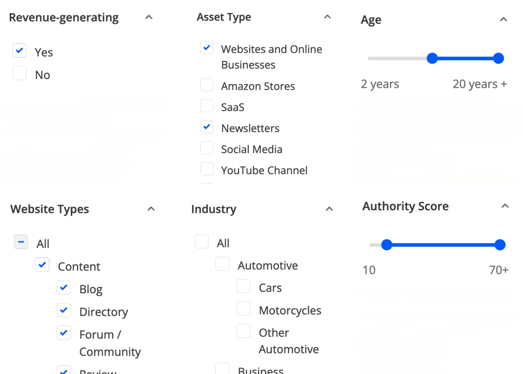Image resolution: width=523 pixels, height=374 pixels.
Task: Check the SaaS asset type
Action: click(x=207, y=105)
